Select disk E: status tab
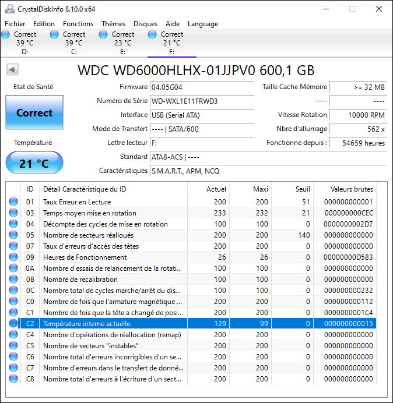Screen dimensions: 393x403 pos(123,43)
